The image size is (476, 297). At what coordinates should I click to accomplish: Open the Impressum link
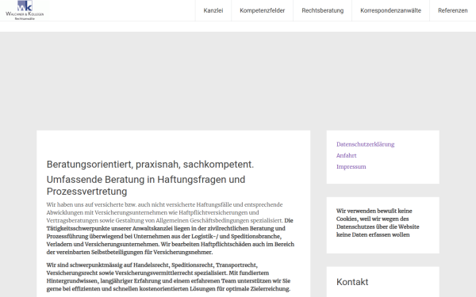[351, 166]
